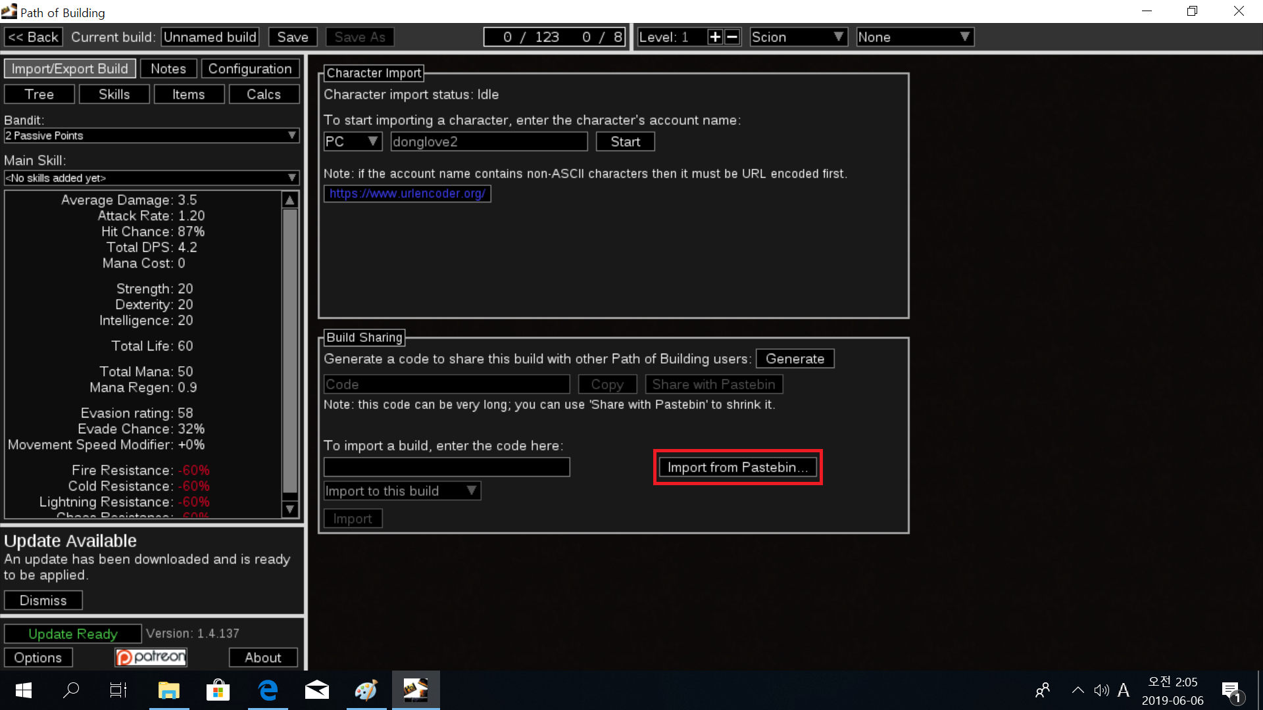Open Windows Start menu
The image size is (1263, 710).
point(24,690)
